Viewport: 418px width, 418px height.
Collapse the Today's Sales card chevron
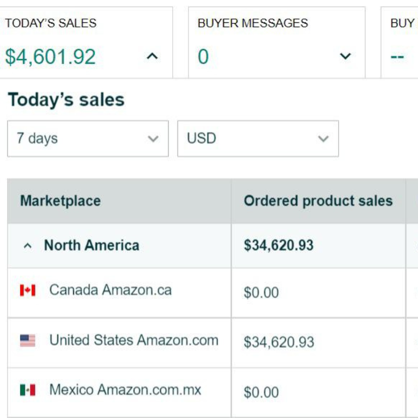pyautogui.click(x=152, y=56)
